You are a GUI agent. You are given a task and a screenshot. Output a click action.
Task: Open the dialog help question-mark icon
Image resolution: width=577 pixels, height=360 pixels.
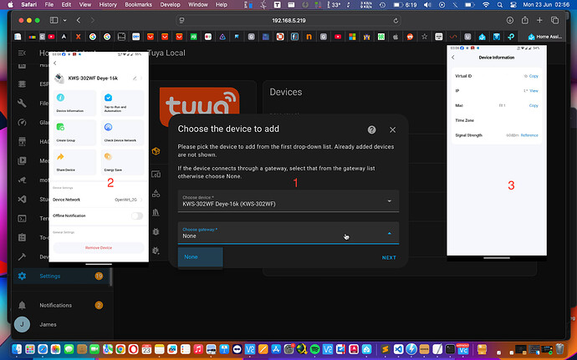[x=371, y=130]
